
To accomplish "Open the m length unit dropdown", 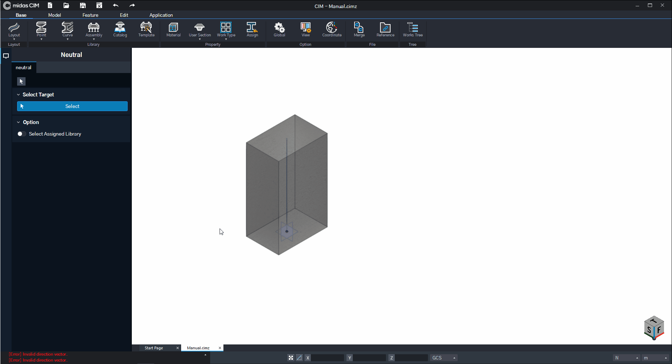I will coord(656,358).
